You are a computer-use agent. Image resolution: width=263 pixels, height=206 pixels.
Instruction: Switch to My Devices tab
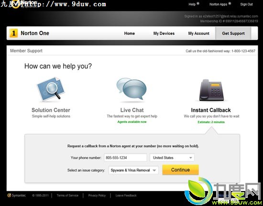pyautogui.click(x=164, y=33)
